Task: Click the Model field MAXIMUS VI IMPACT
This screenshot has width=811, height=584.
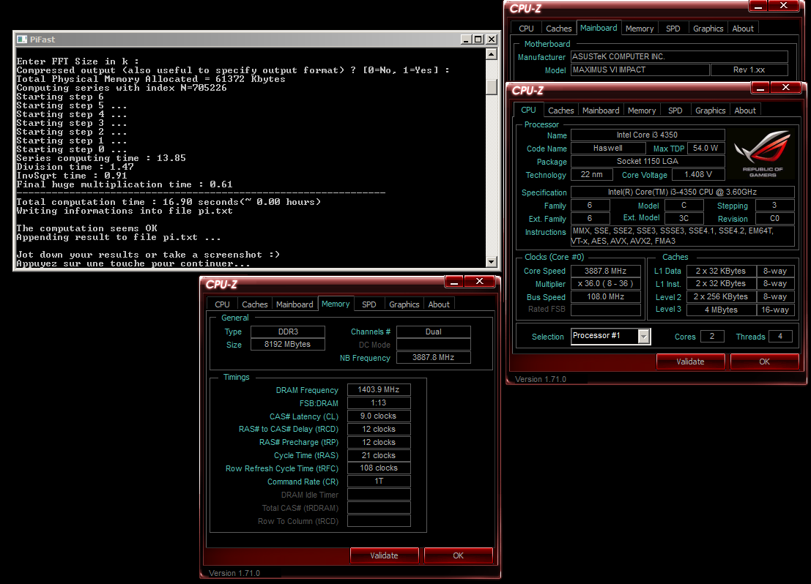Action: [x=640, y=70]
